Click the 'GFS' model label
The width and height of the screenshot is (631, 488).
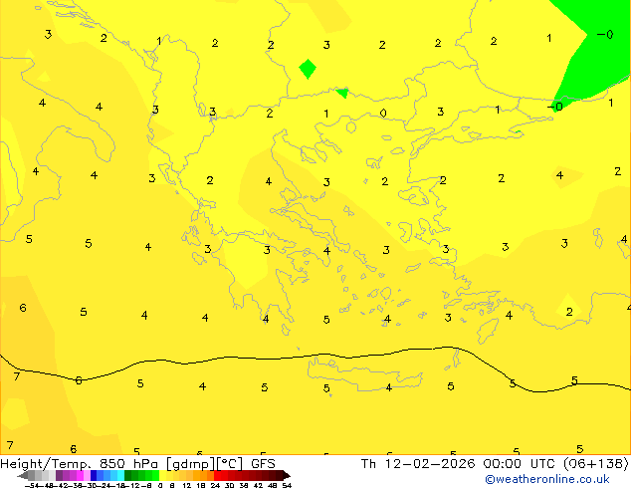point(263,464)
